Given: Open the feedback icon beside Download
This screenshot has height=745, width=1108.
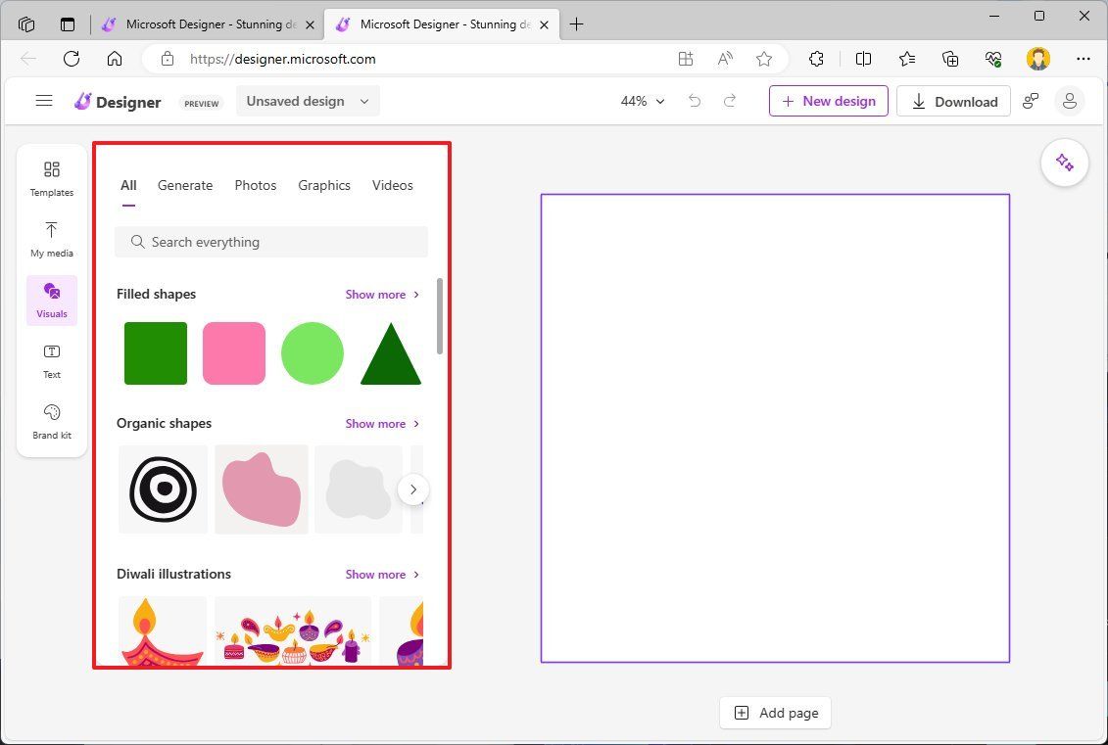Looking at the screenshot, I should [x=1030, y=101].
